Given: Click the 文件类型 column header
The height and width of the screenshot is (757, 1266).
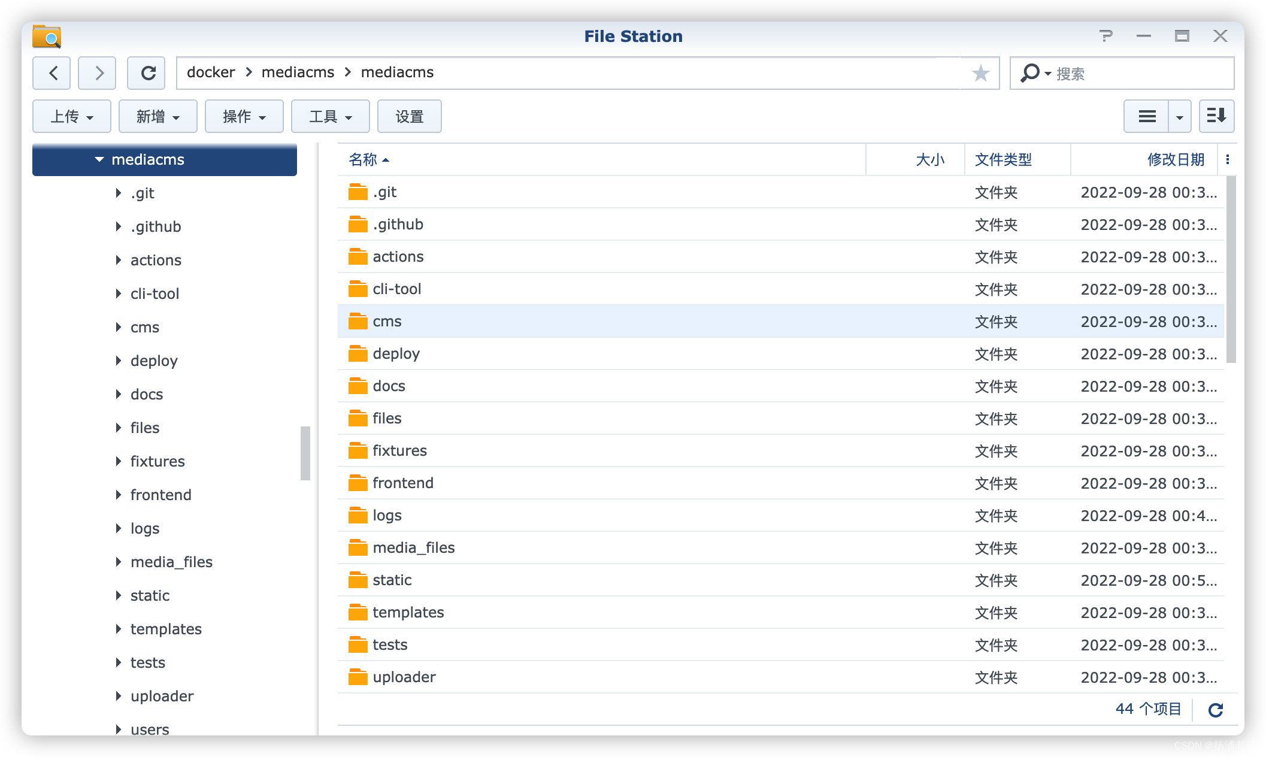Looking at the screenshot, I should click(1004, 161).
